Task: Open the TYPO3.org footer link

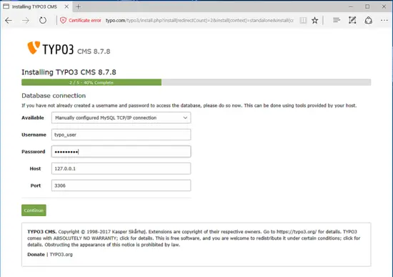Action: tap(61, 254)
